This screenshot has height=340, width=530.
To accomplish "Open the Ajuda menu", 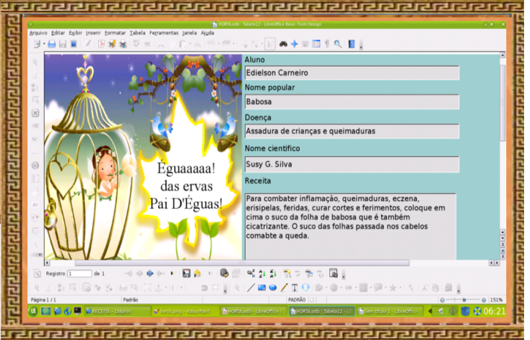I will tap(207, 33).
